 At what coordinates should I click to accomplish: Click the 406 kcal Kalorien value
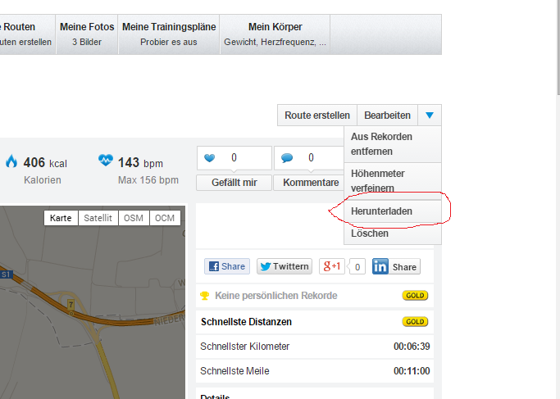[45, 163]
